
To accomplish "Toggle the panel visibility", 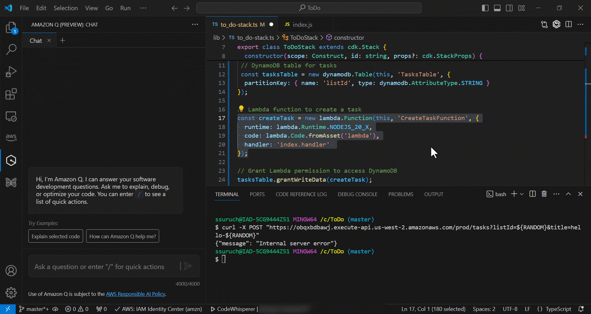I will pyautogui.click(x=497, y=8).
